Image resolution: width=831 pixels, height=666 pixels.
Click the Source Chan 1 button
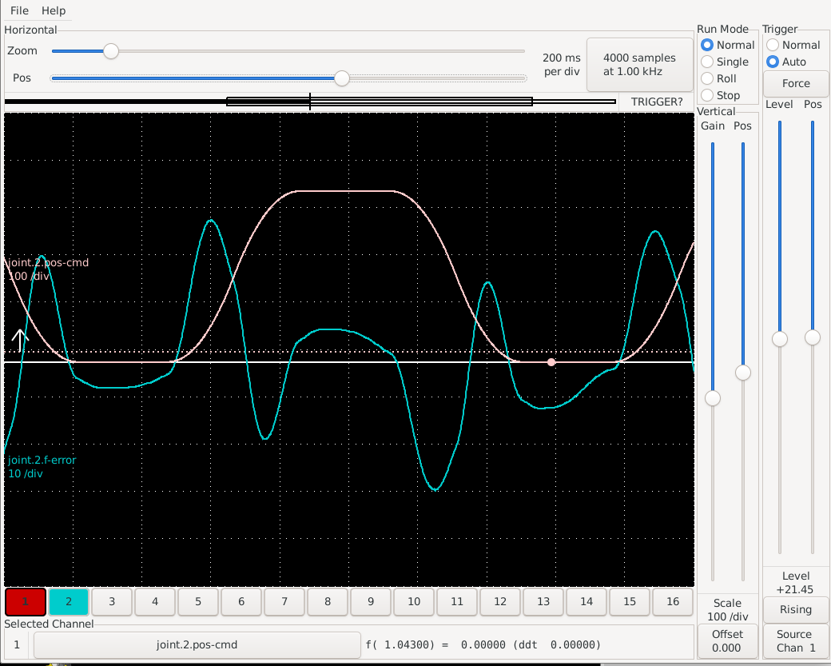796,641
